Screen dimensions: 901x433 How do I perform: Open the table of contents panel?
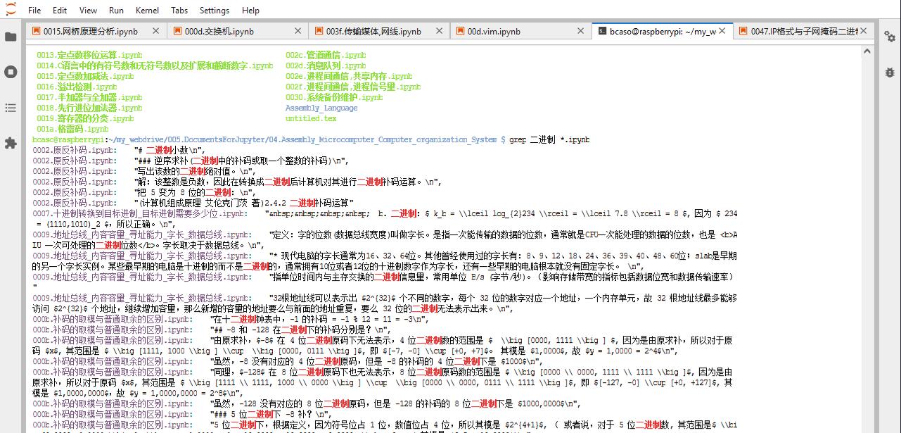[x=11, y=108]
